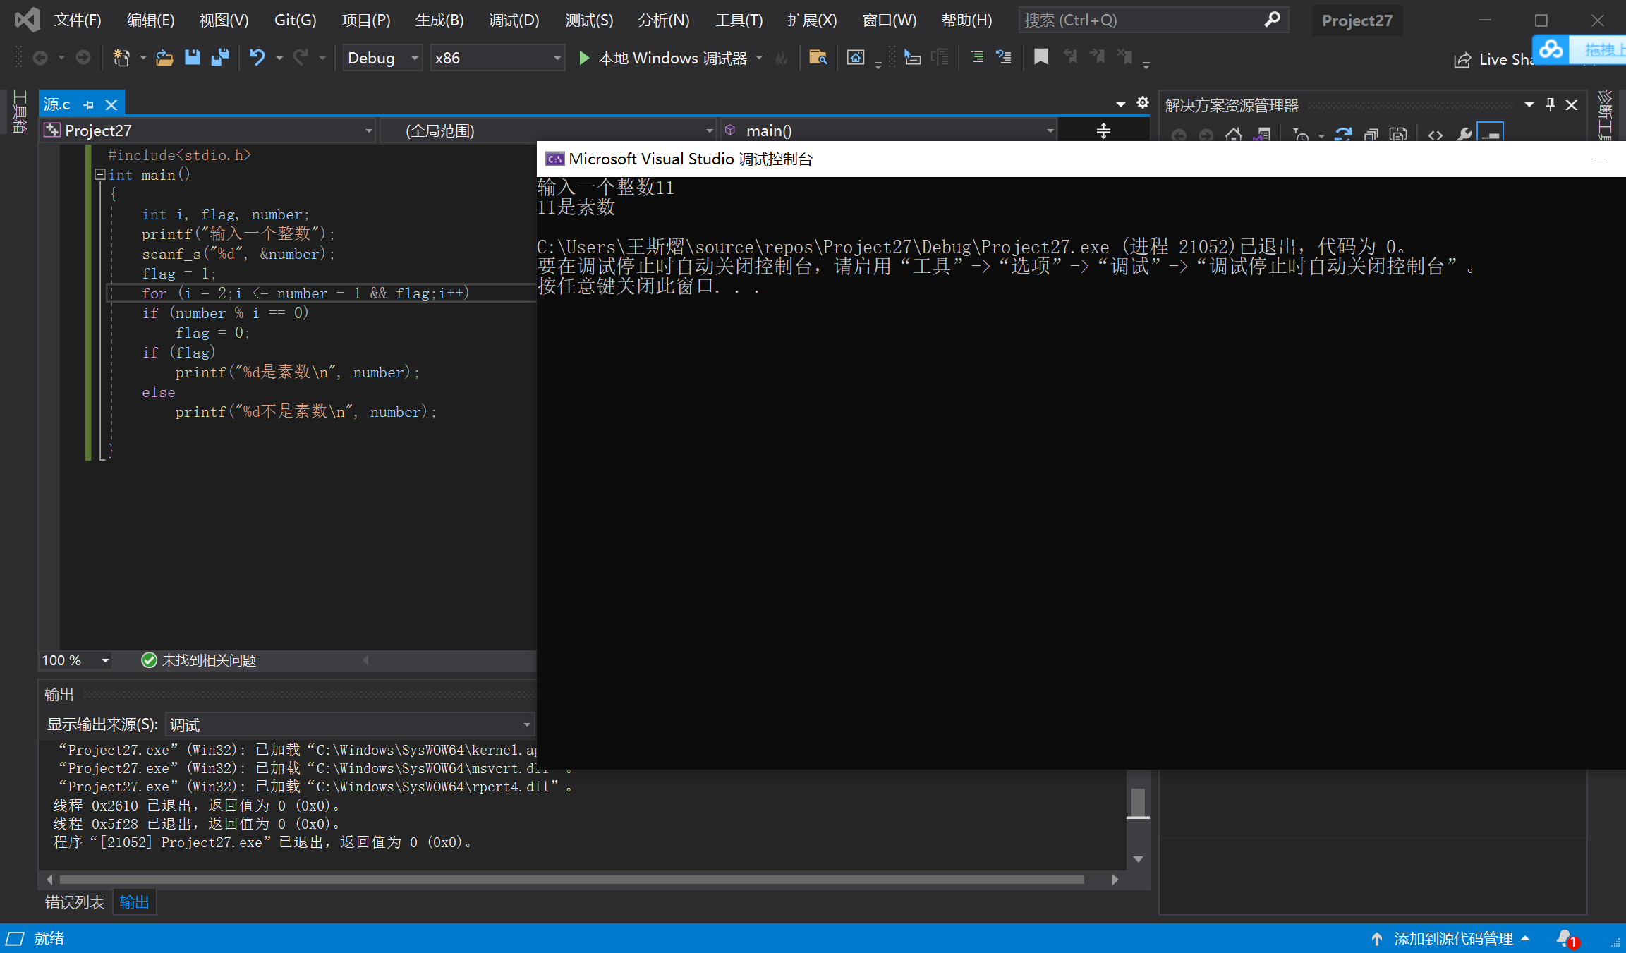1626x953 pixels.
Task: Click the Solution Explorer properties wrench icon
Action: [1464, 134]
